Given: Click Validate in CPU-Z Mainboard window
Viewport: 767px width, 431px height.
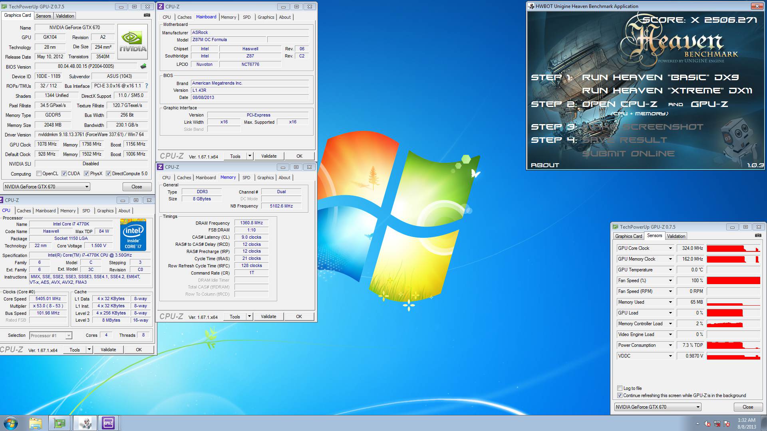Looking at the screenshot, I should tap(269, 156).
